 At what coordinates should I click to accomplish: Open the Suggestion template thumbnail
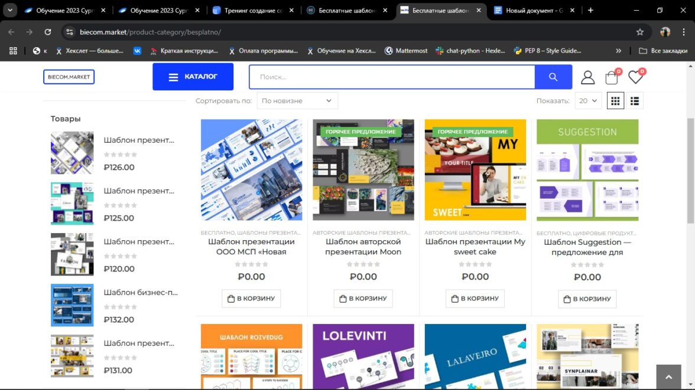pos(587,170)
